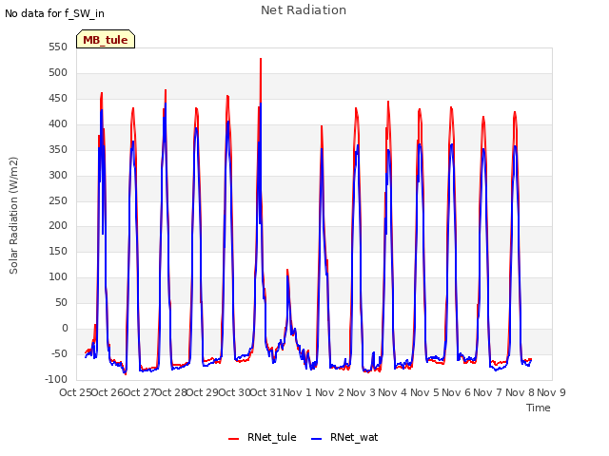Viewport: 609px width, 456px height.
Task: Click the blue RNet_wat legend swatch
Action: pyautogui.click(x=317, y=439)
